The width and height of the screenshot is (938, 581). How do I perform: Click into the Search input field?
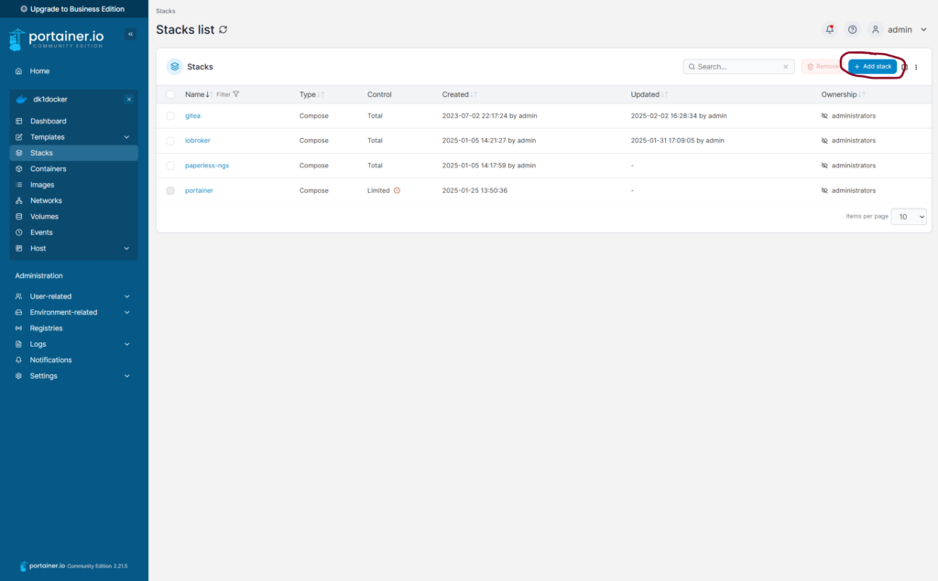[x=739, y=67]
